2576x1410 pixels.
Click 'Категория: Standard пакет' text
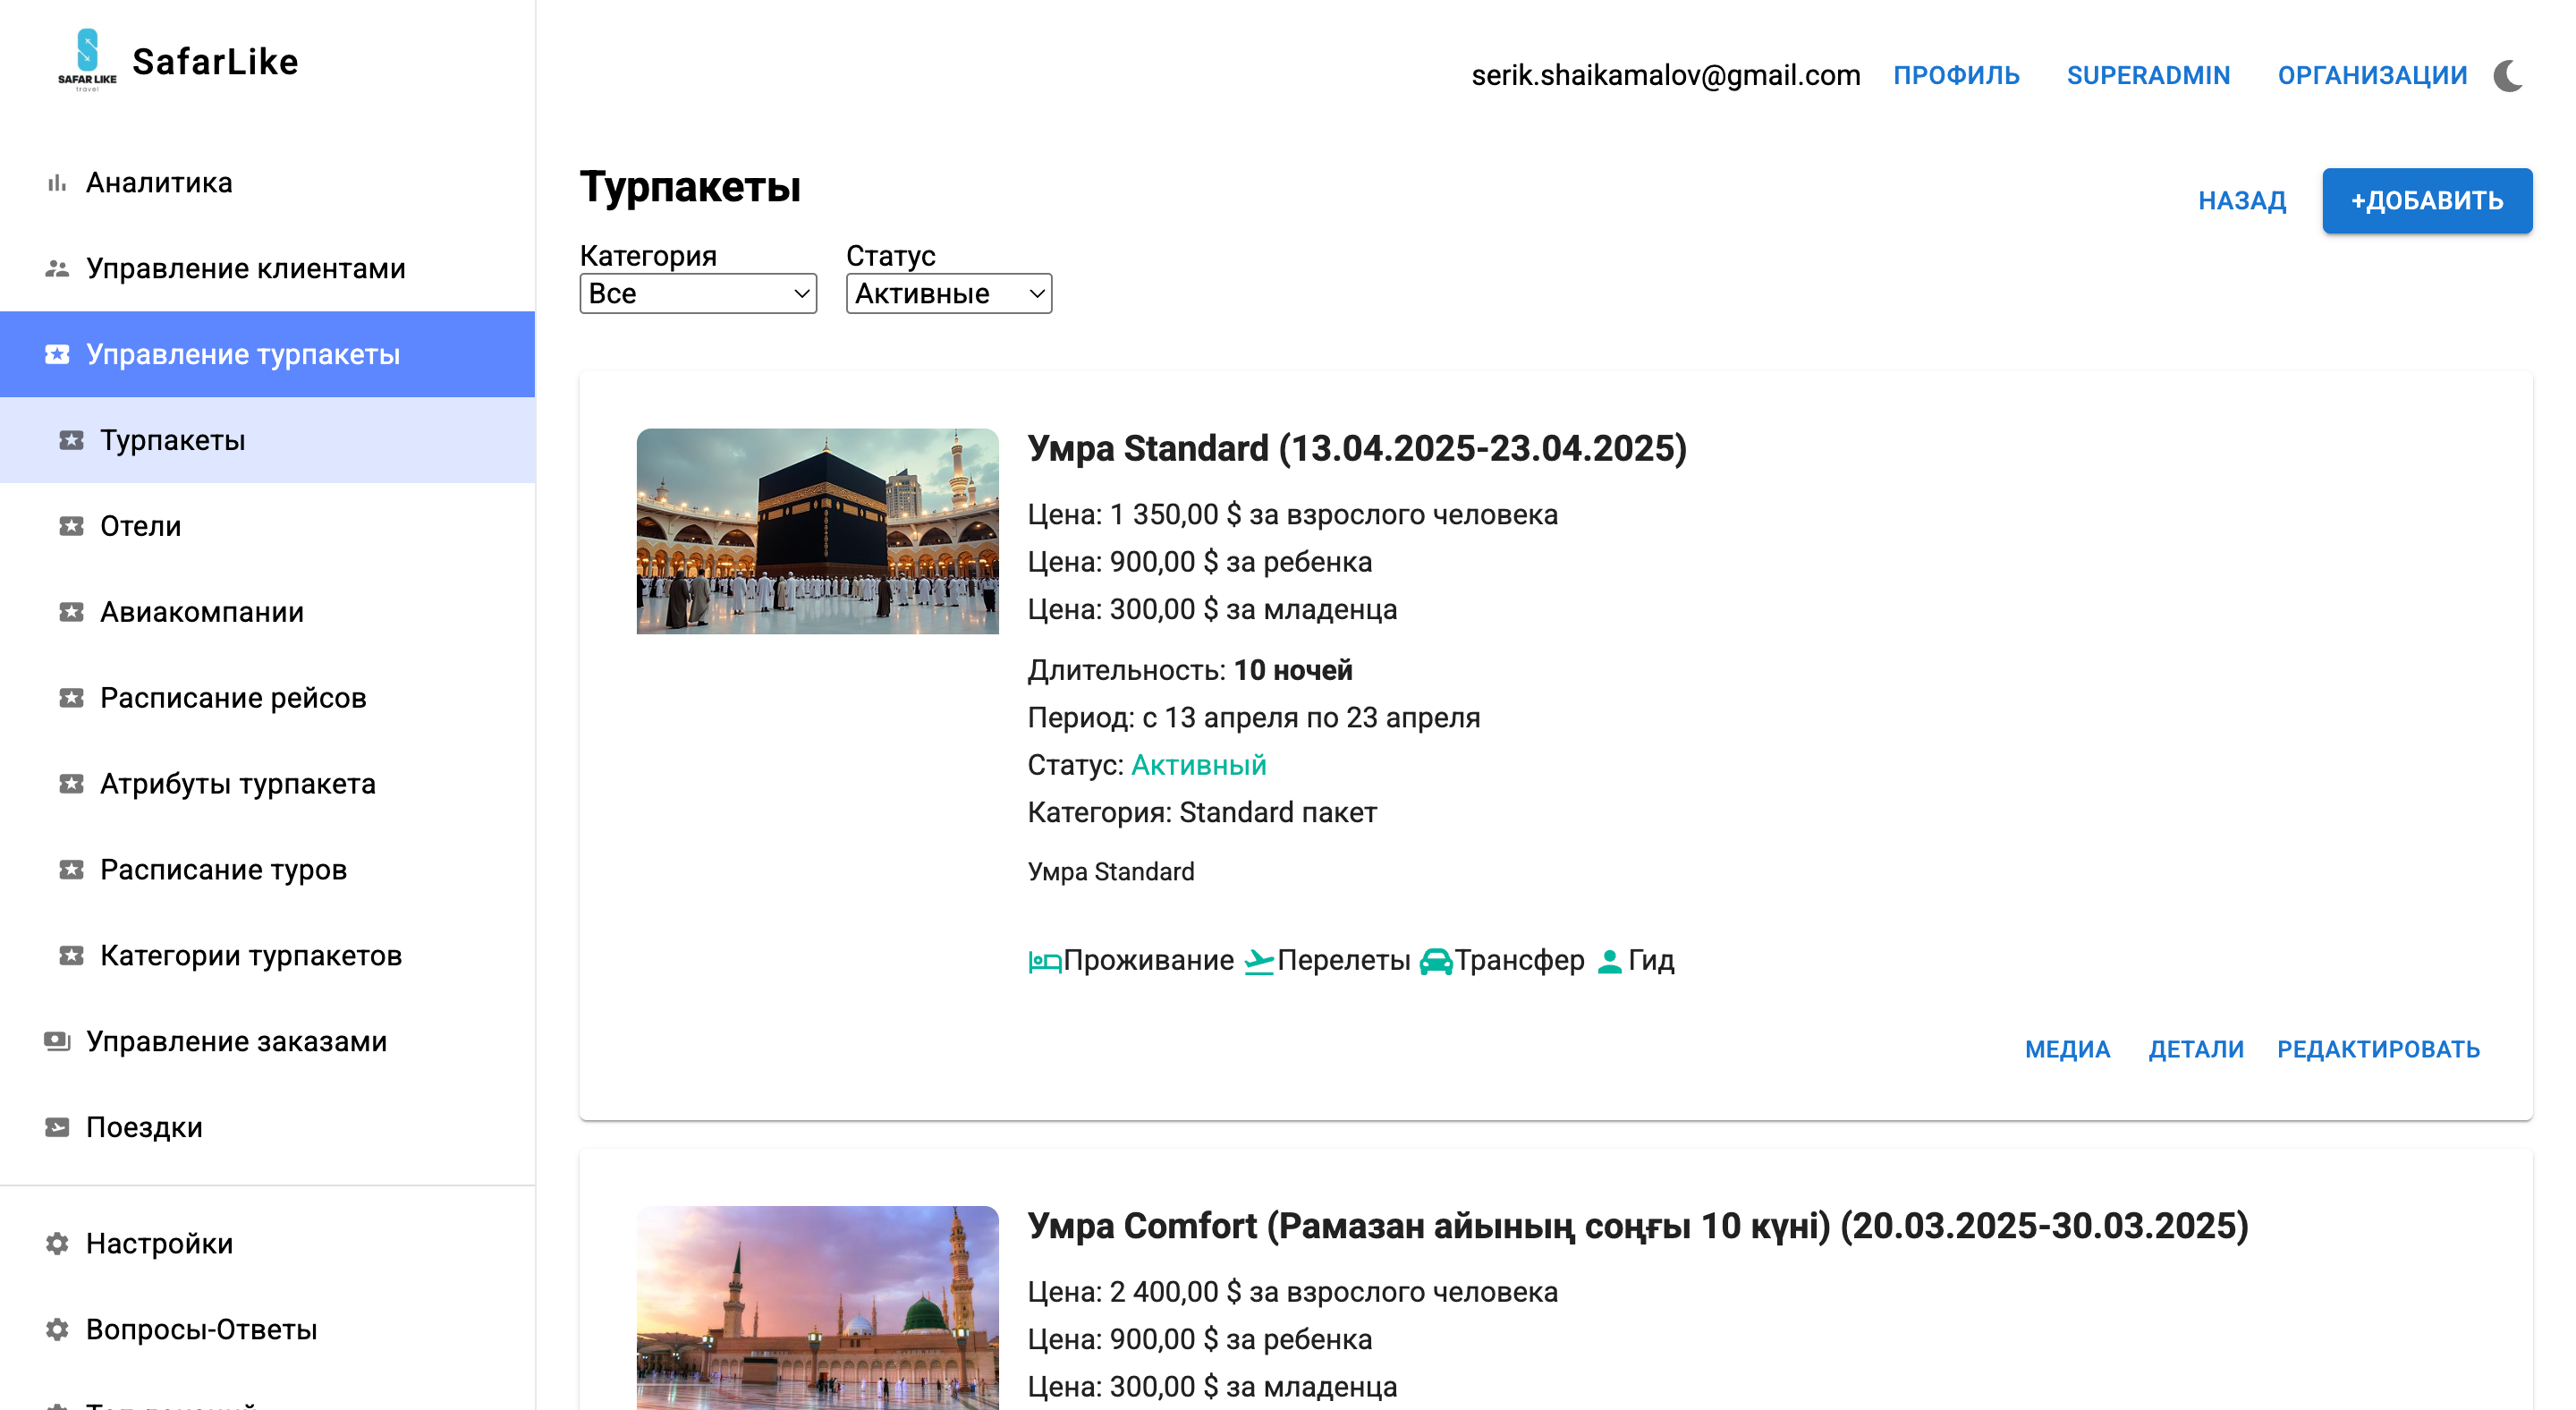(x=1202, y=813)
